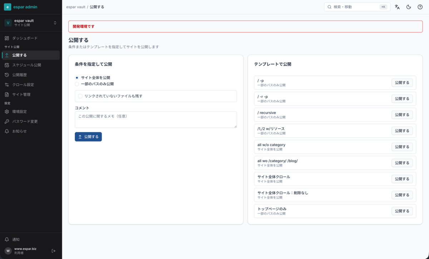
Task: Click the espar admin logo icon
Action: (8, 7)
